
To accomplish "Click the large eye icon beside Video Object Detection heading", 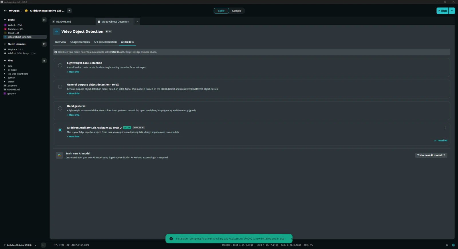I will [x=56, y=31].
